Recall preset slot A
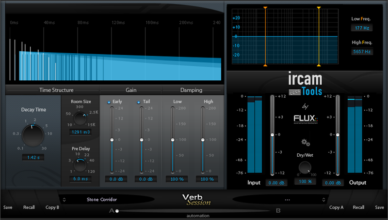 point(29,207)
